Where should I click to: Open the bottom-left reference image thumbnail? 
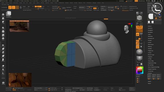point(20,80)
